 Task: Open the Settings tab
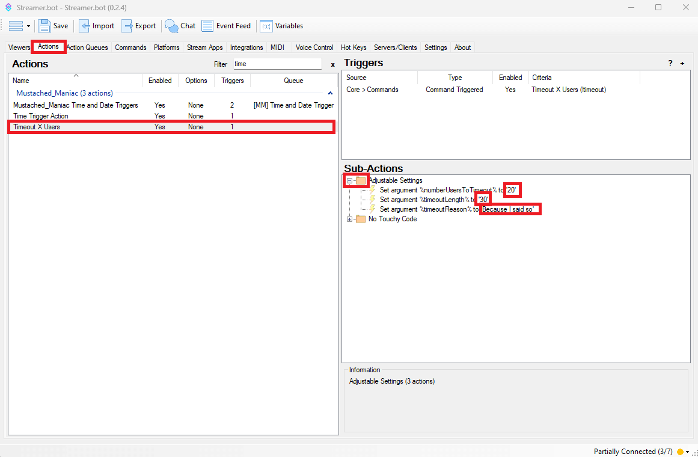pos(435,48)
